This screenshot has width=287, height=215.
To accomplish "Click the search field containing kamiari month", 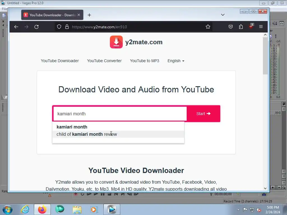I will pos(120,114).
